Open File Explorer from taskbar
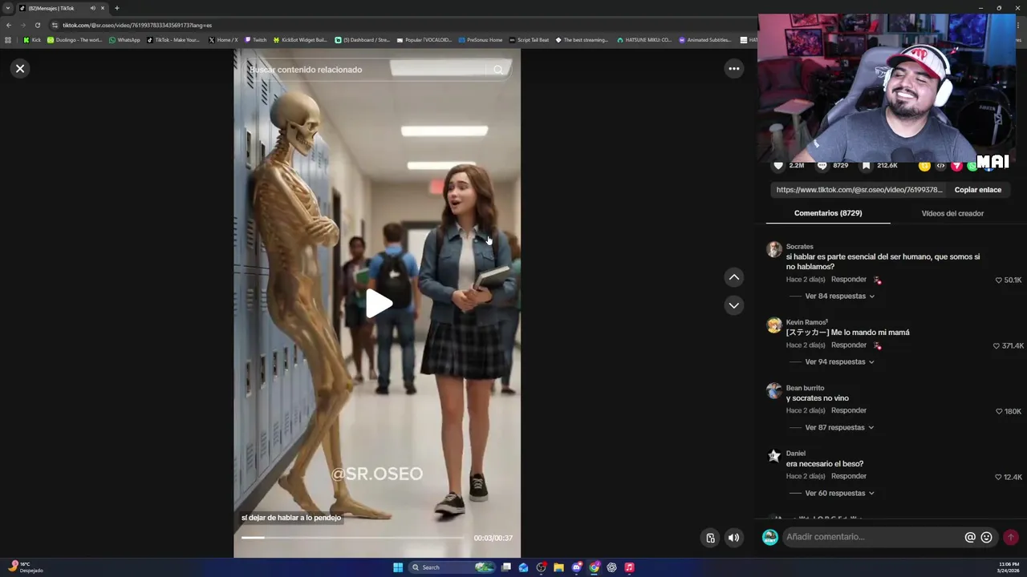1027x577 pixels. 558,567
